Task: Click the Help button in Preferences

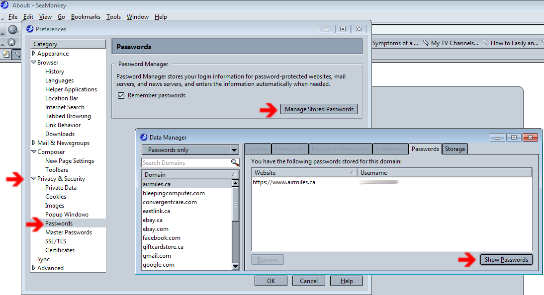Action: (x=346, y=281)
